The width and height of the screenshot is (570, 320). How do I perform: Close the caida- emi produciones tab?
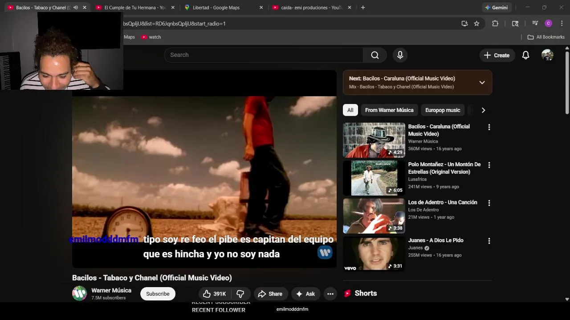click(349, 8)
